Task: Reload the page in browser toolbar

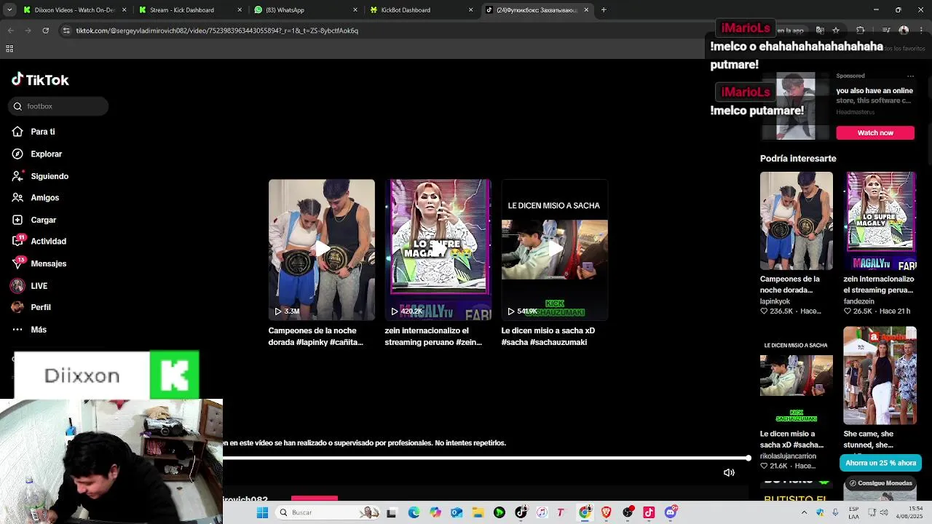Action: (x=46, y=31)
